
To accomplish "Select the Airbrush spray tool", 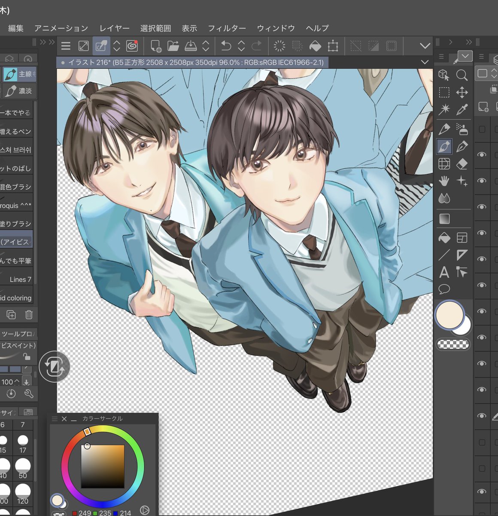I will click(462, 129).
